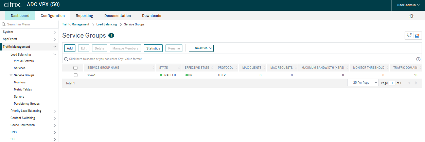The width and height of the screenshot is (425, 142).
Task: Open the Downloads tab
Action: tap(152, 16)
